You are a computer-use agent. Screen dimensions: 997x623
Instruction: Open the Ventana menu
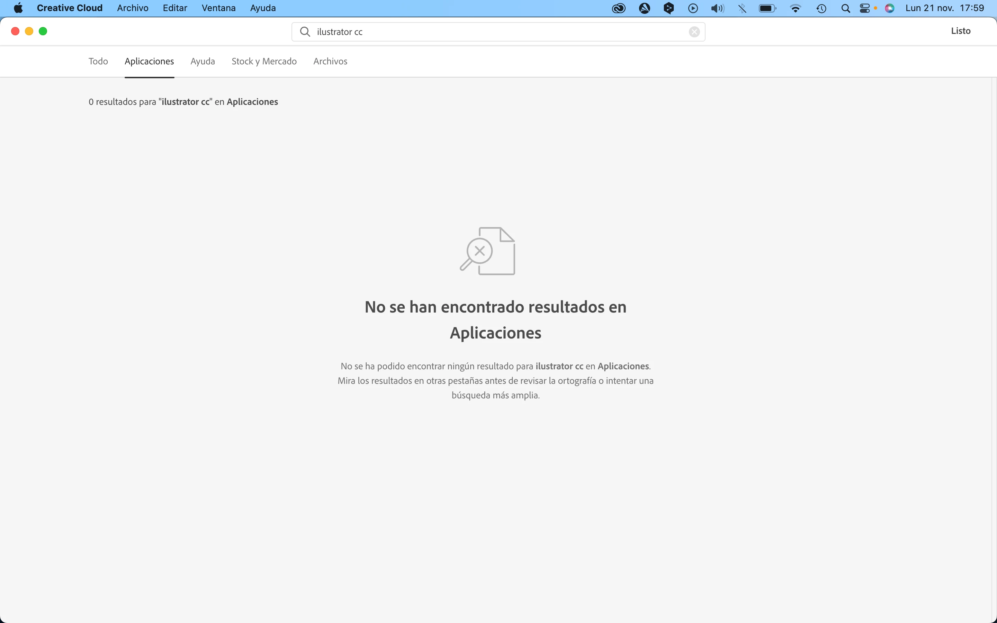point(218,8)
